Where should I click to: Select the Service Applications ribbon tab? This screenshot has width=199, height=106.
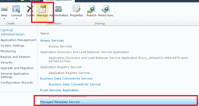[x=59, y=1]
